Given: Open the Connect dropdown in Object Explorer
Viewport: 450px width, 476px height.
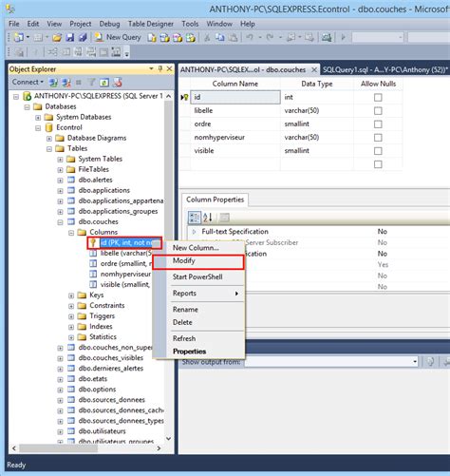Looking at the screenshot, I should pos(28,82).
